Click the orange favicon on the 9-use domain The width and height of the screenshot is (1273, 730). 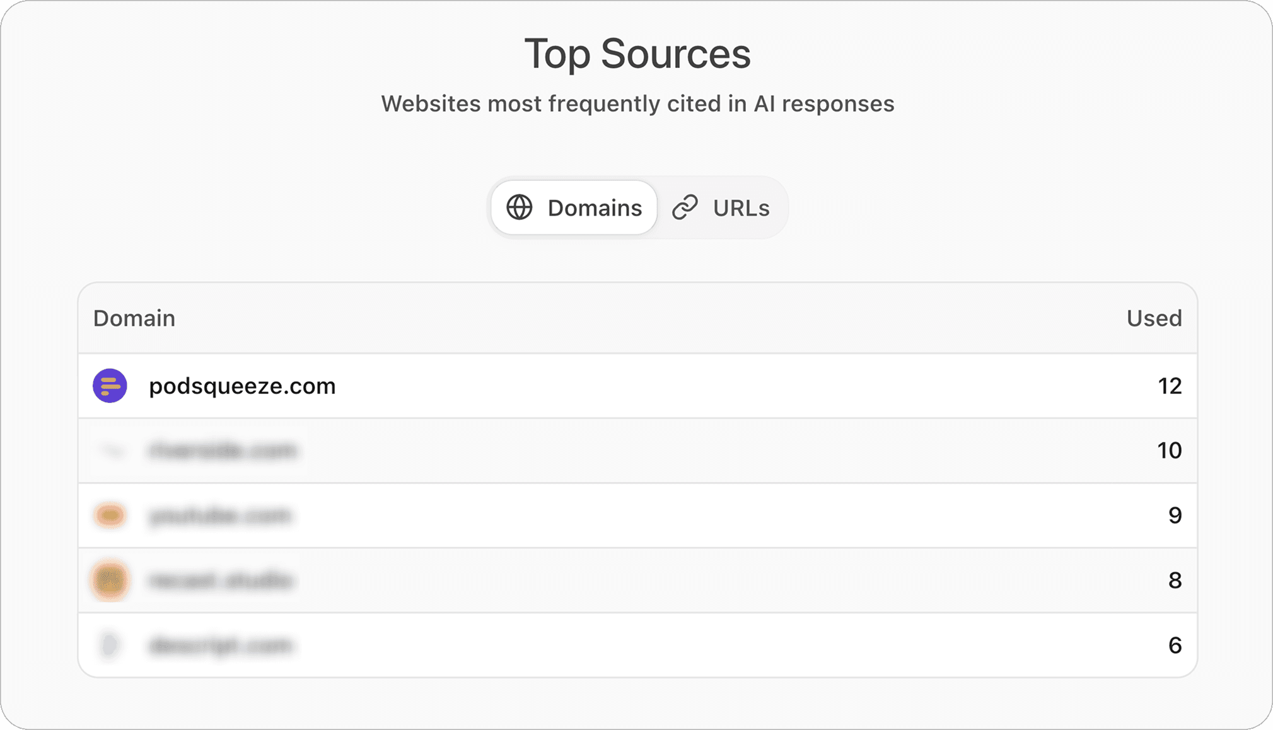click(110, 515)
